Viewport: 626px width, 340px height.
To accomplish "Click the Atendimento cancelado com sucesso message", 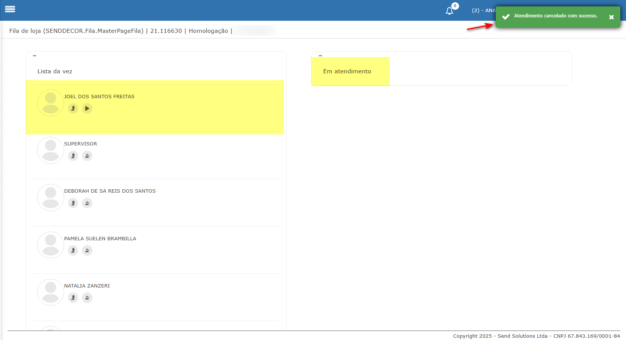I will 556,16.
